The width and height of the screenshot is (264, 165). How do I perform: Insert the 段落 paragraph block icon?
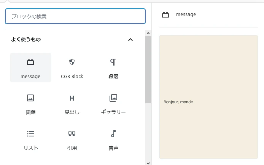pos(113,62)
